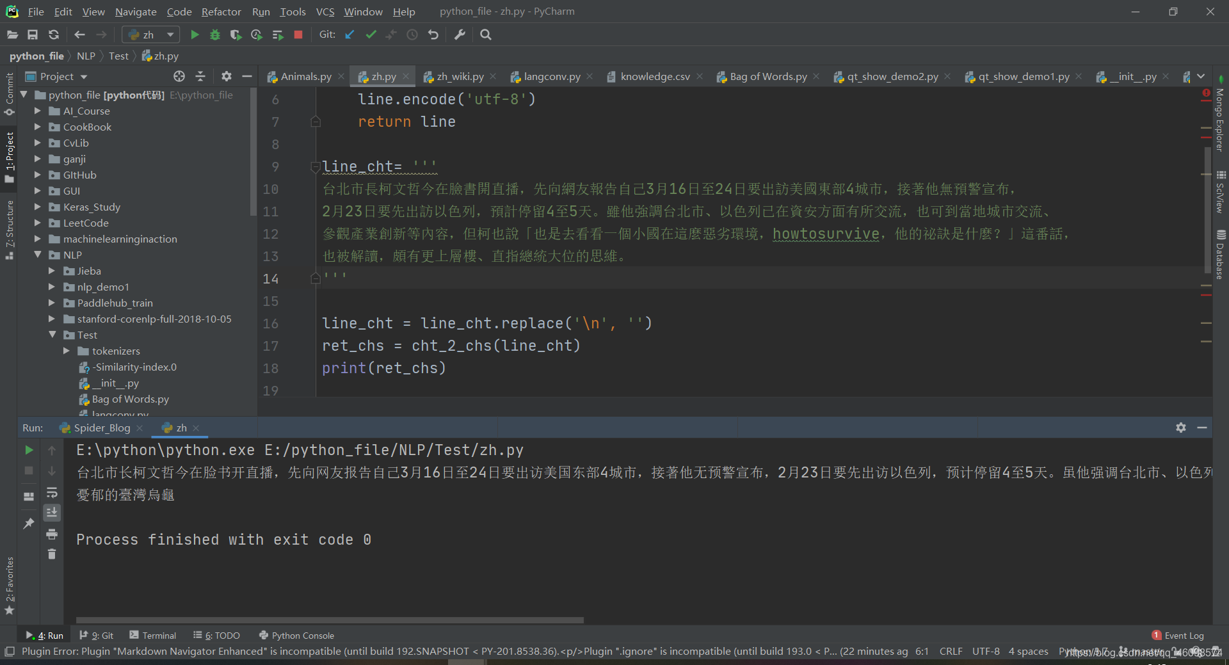
Task: Toggle the Database side panel
Action: (1221, 255)
